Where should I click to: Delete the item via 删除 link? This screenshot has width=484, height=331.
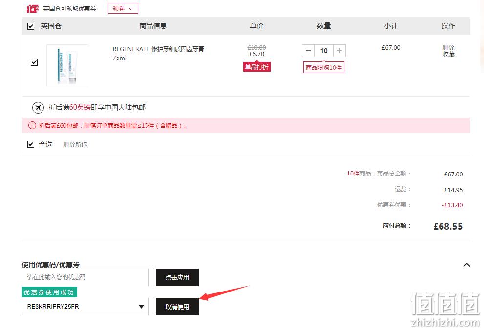click(448, 47)
